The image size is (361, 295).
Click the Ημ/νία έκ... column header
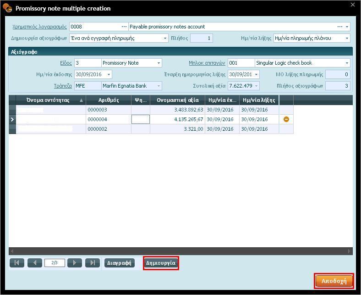click(222, 100)
